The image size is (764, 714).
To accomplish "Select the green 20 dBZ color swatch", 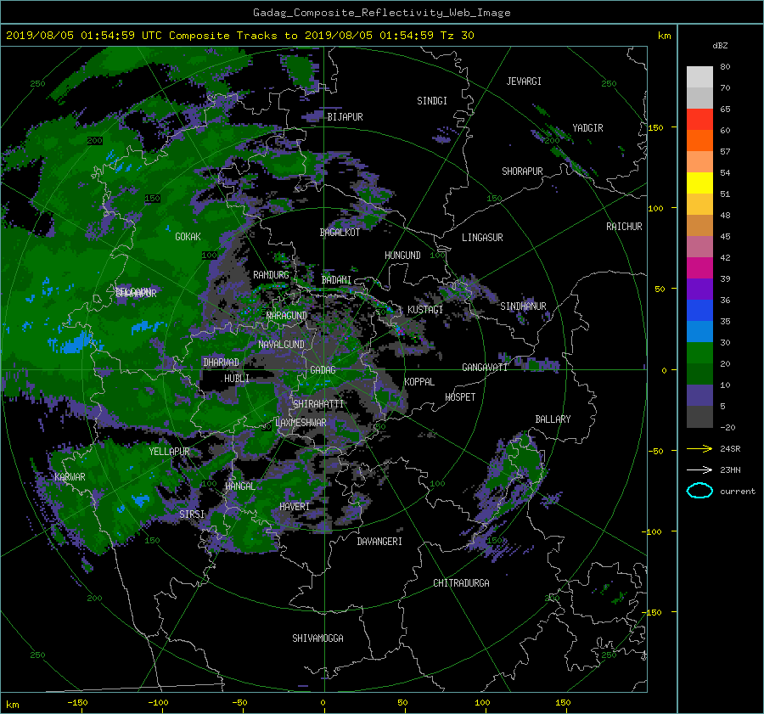I will (x=699, y=353).
